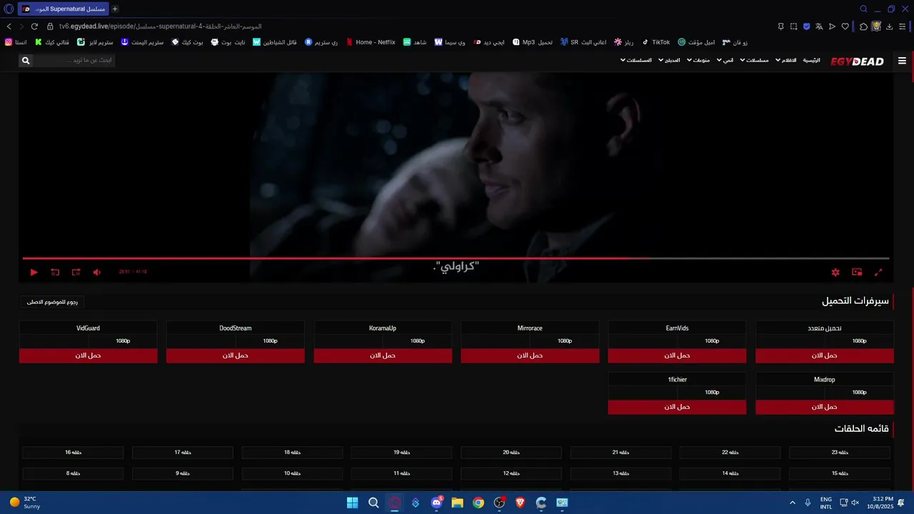The width and height of the screenshot is (914, 514).
Task: Go back to the previous page
Action: pyautogui.click(x=9, y=26)
